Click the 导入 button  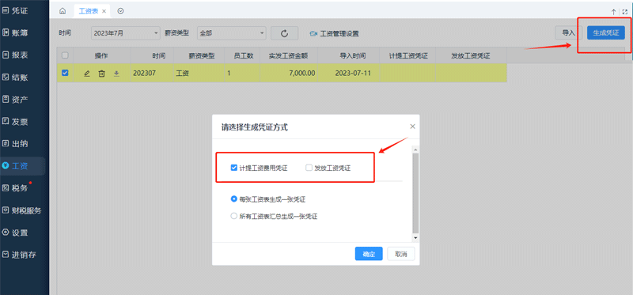568,33
